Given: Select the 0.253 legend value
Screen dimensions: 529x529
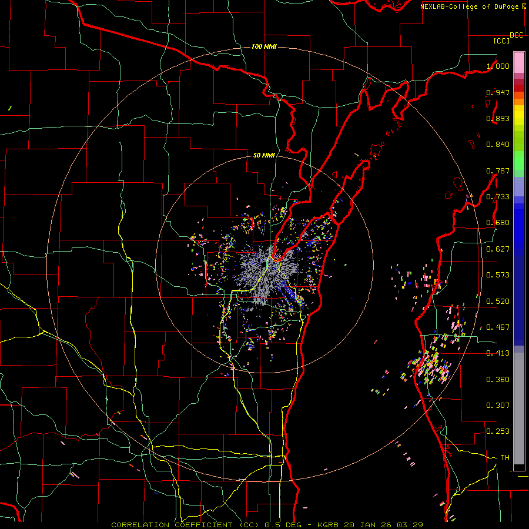Looking at the screenshot, I should tap(498, 431).
